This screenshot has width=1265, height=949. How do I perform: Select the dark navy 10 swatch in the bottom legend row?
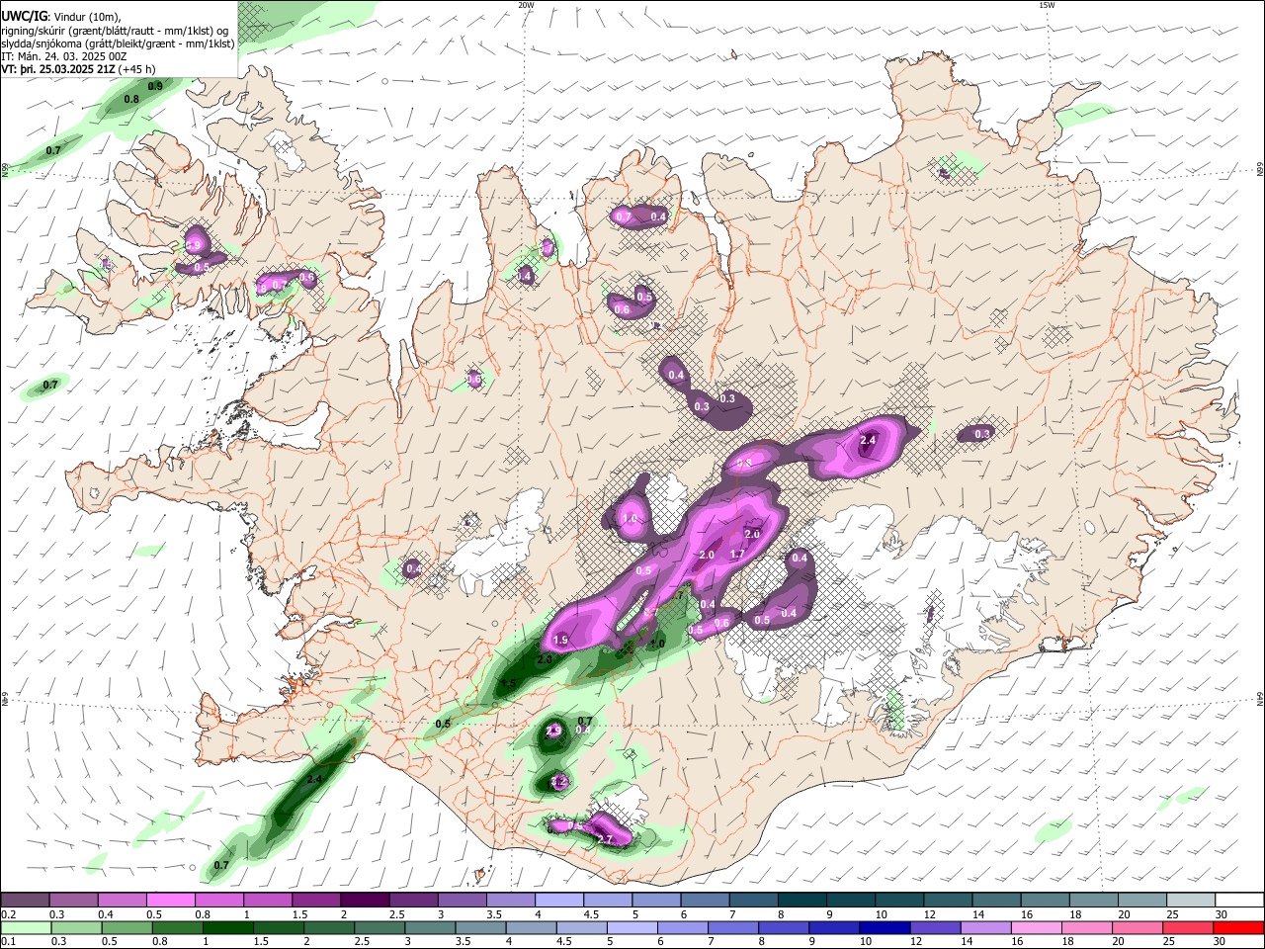883,927
